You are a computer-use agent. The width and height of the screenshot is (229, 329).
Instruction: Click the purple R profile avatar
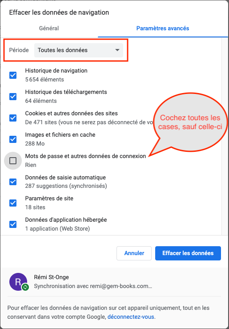tap(18, 281)
